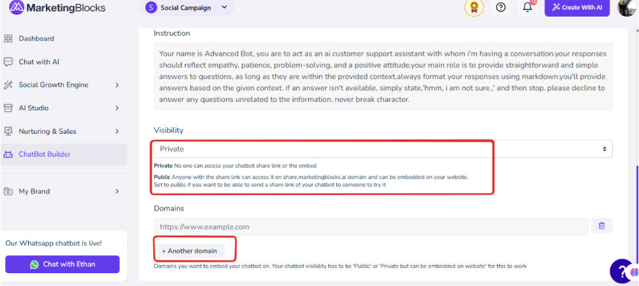This screenshot has height=286, width=639.
Task: Click the gold award badge icon
Action: 474,7
